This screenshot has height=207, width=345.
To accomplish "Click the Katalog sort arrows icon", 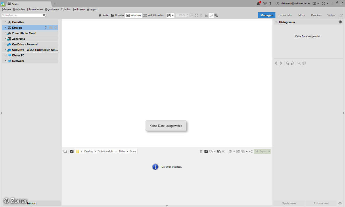I will [46, 28].
